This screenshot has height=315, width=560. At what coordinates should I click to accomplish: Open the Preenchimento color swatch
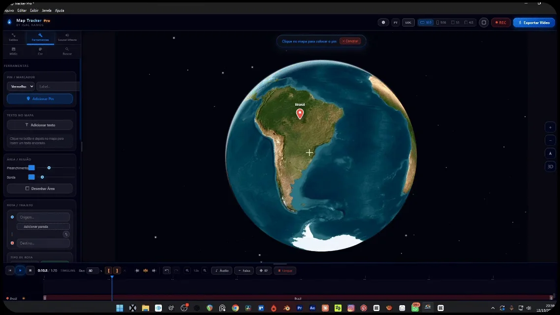(x=31, y=168)
